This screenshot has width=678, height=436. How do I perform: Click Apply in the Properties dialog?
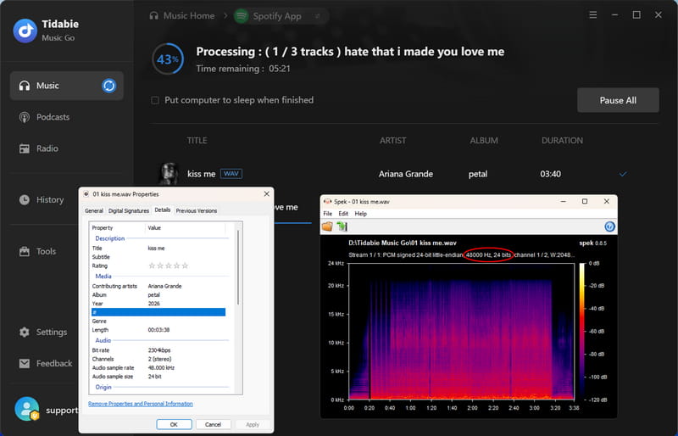click(x=253, y=424)
